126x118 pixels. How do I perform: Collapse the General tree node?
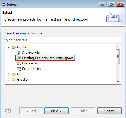click(9, 47)
